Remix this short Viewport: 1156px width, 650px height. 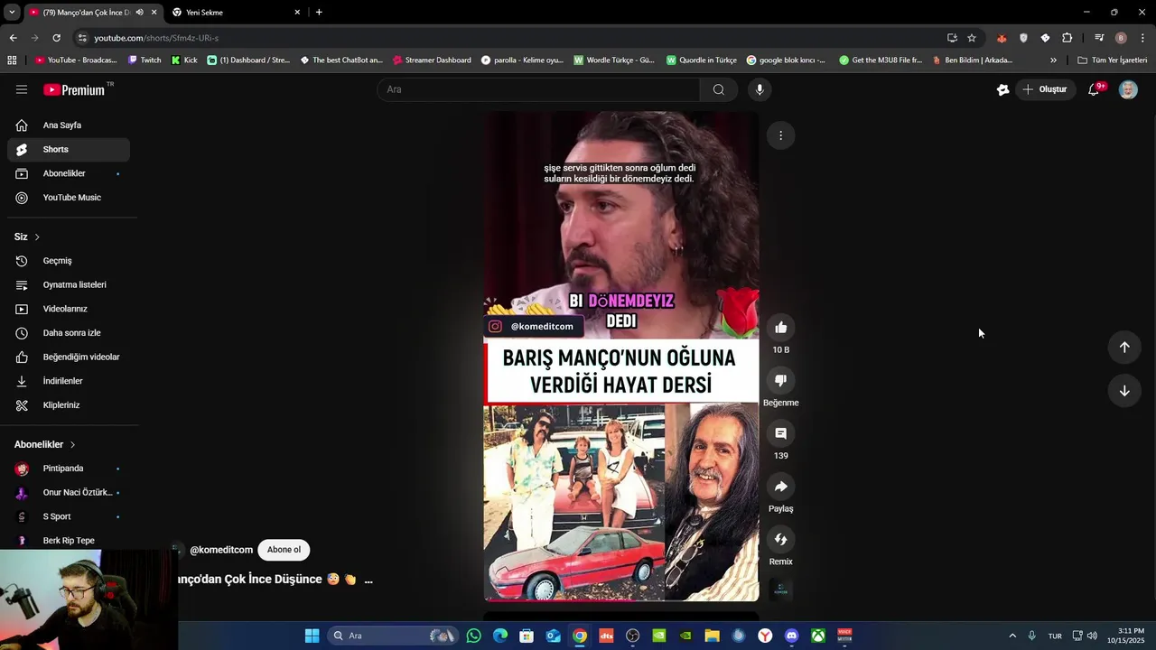pos(781,540)
